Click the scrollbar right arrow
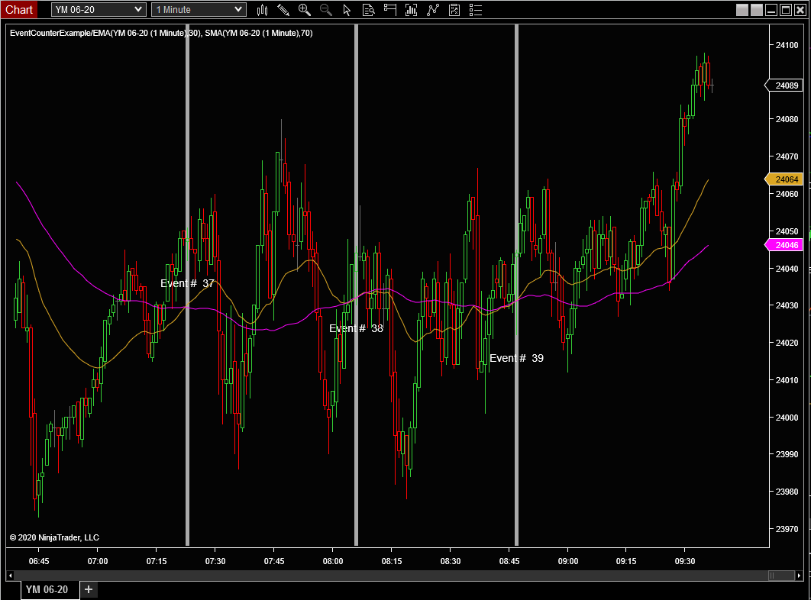 pos(799,575)
